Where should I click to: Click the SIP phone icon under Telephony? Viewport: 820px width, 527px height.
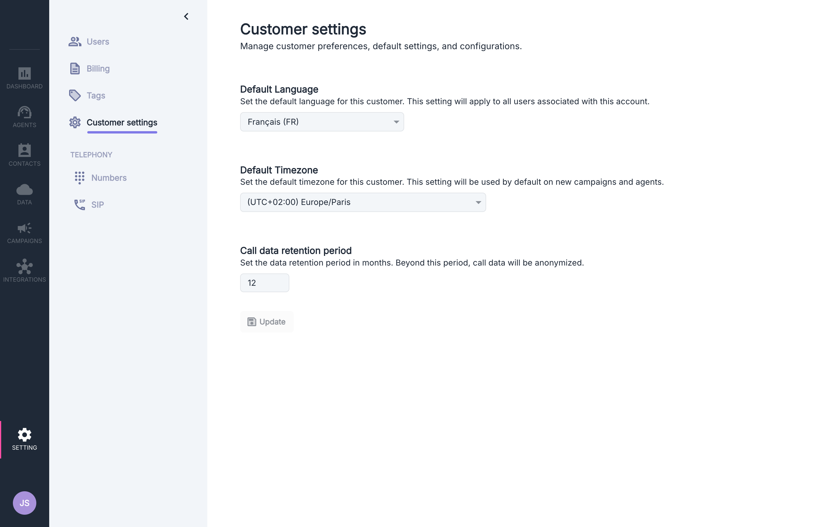coord(79,204)
